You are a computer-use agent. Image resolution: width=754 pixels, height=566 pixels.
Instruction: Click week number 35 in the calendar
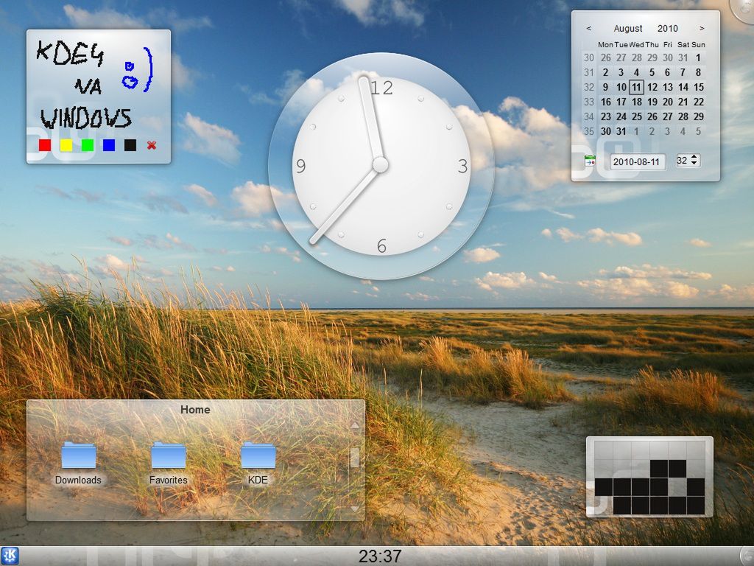[x=588, y=131]
